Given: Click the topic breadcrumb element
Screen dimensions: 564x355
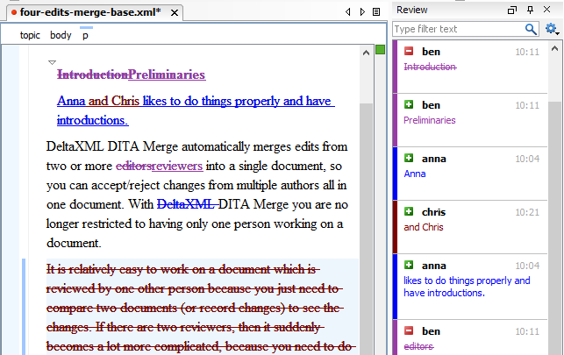Looking at the screenshot, I should coord(30,35).
